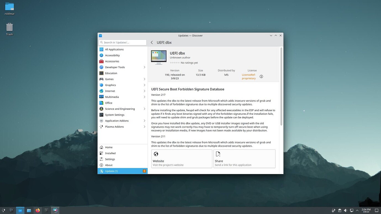The image size is (381, 214).
Task: Click the volume icon in the system tray
Action: pyautogui.click(x=345, y=210)
